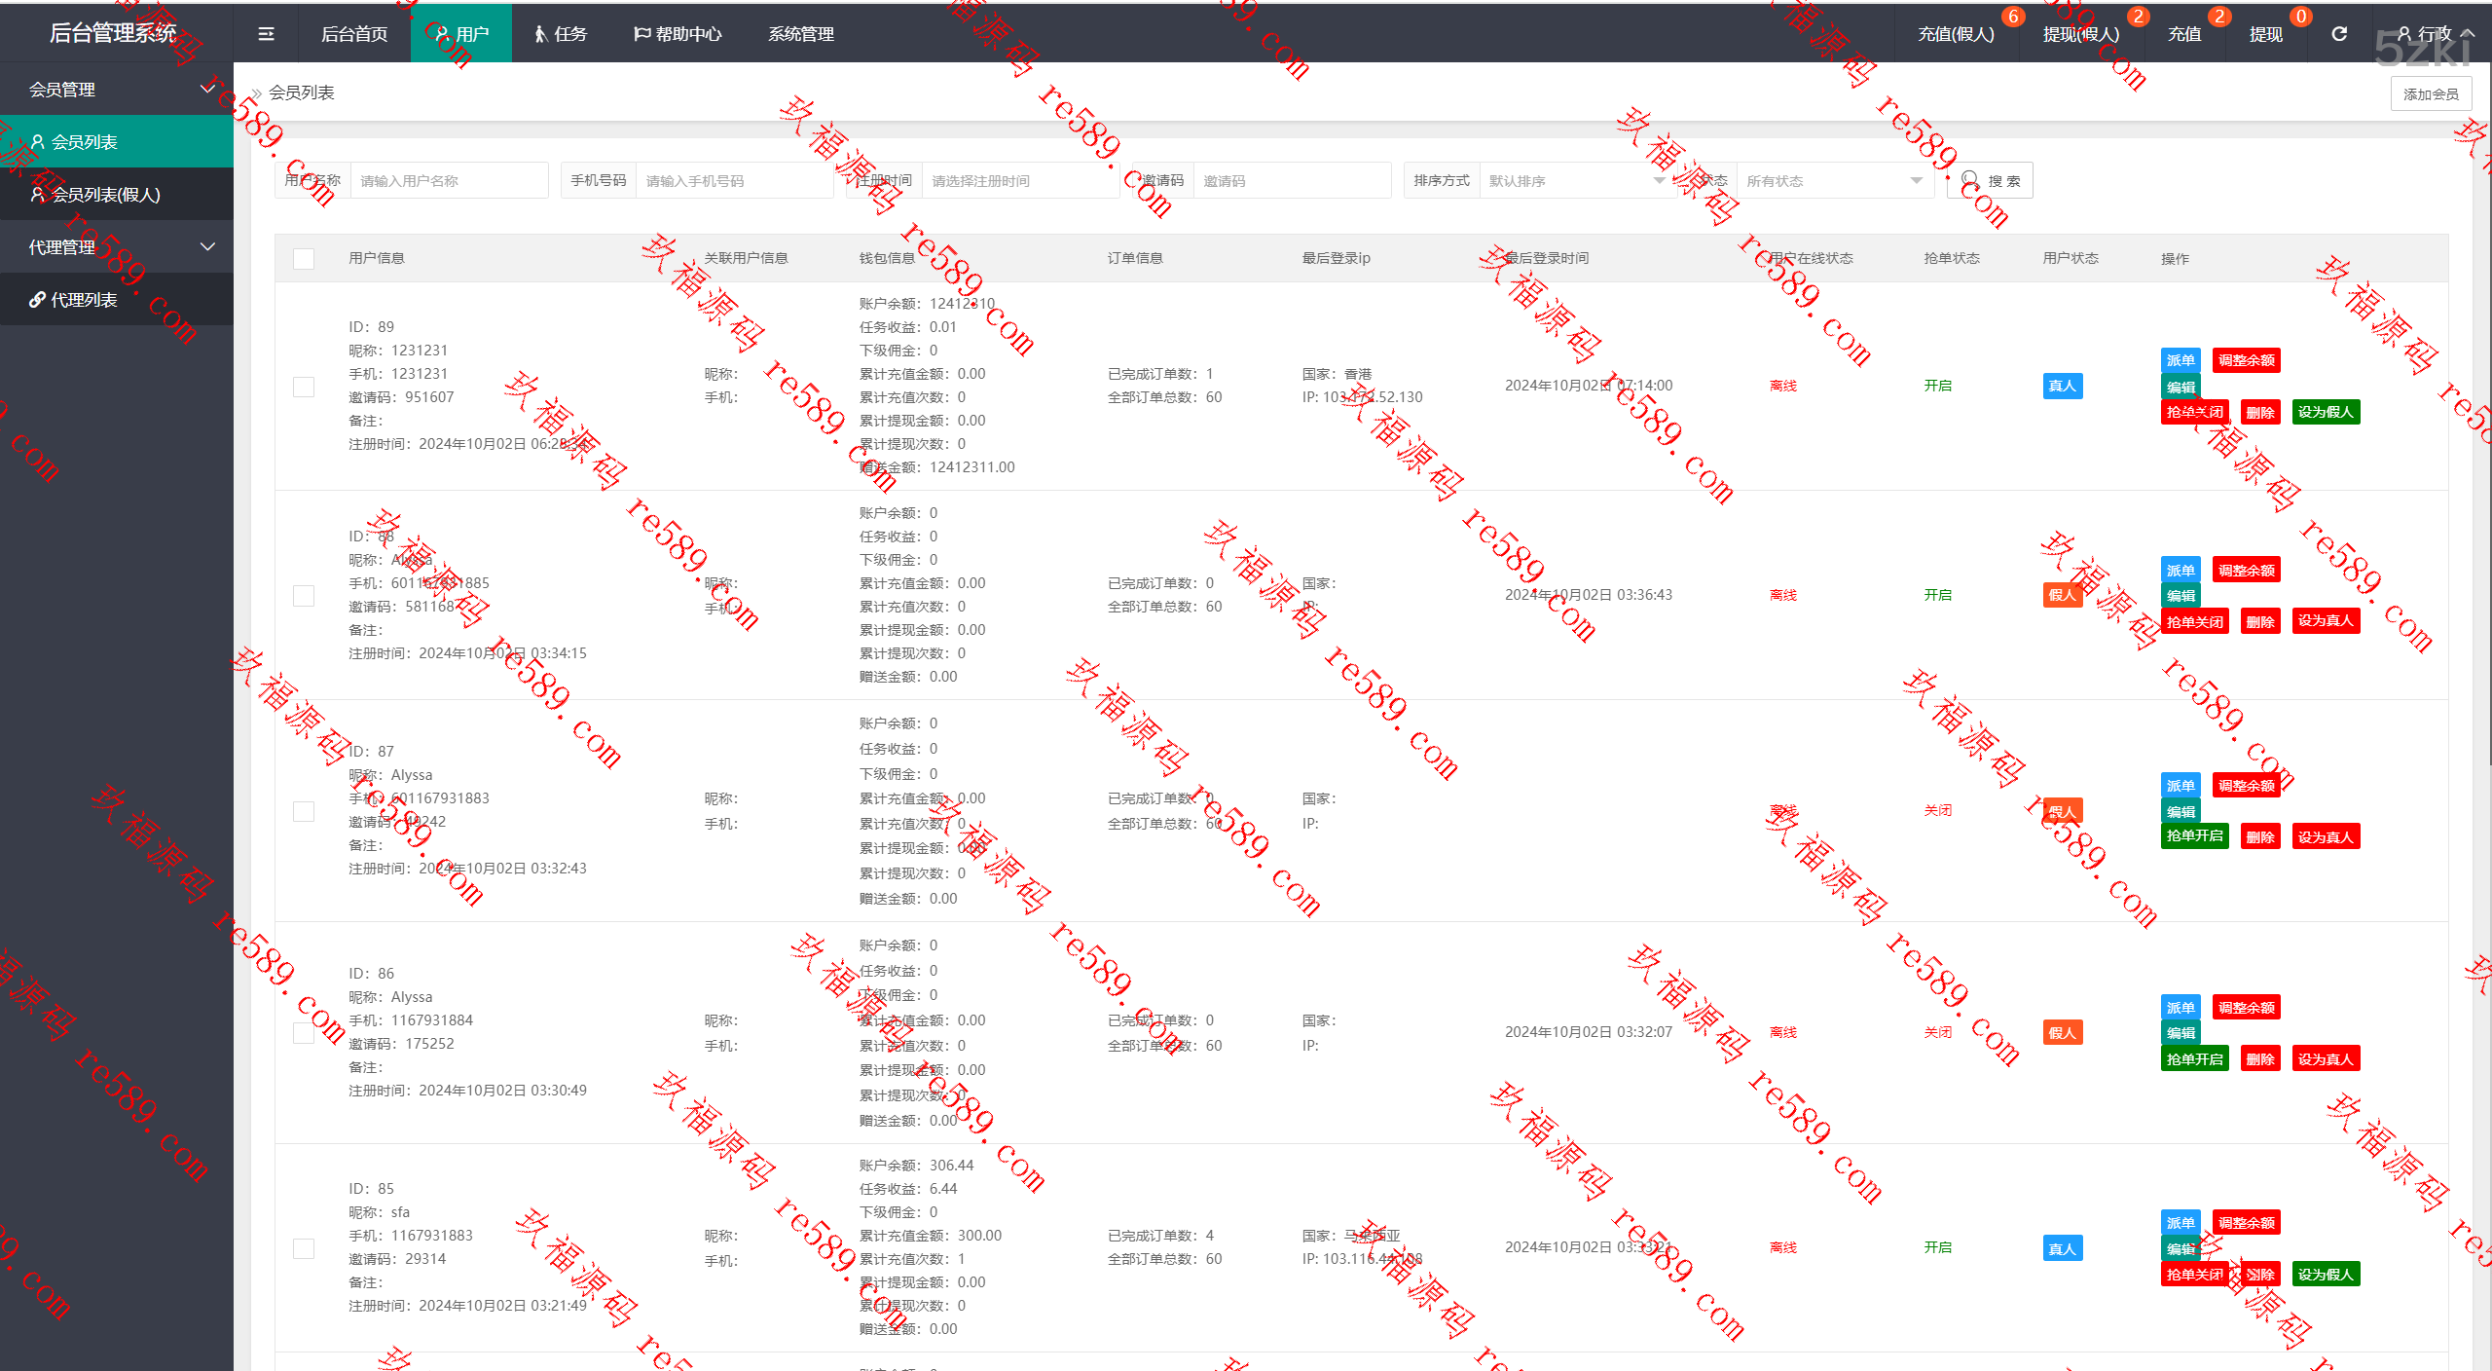
Task: Click the search magnifier button
Action: coord(1990,181)
